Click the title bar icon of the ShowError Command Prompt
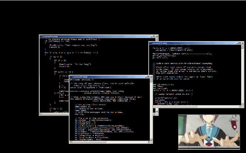Viewport: 246px width, 153px height. [41, 36]
